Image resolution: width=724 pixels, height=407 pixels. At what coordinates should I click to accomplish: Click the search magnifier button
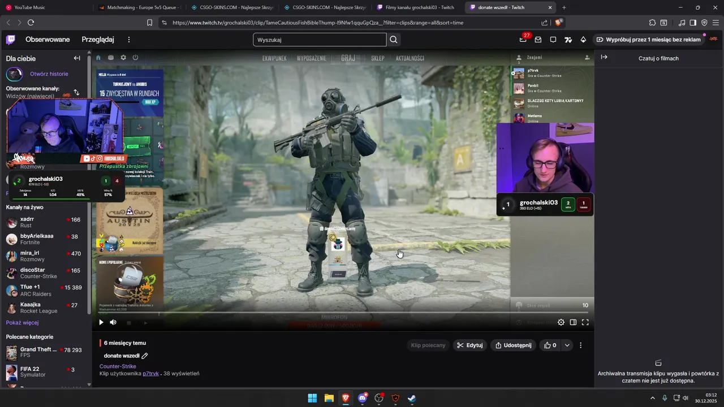pos(394,40)
